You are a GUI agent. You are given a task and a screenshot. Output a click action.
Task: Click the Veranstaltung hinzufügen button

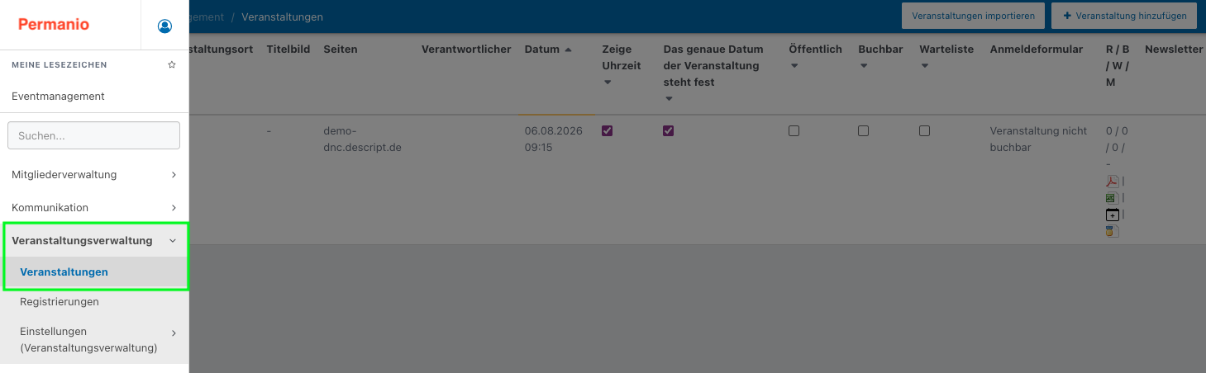coord(1124,16)
